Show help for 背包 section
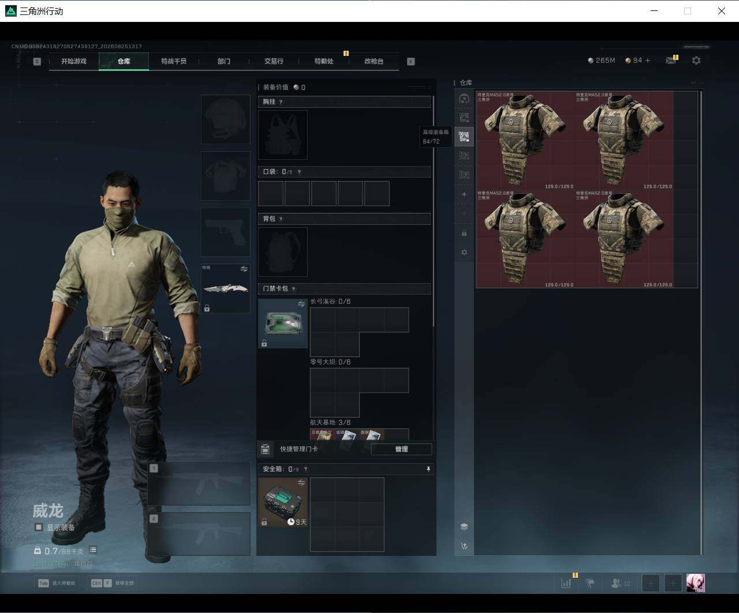 [281, 219]
